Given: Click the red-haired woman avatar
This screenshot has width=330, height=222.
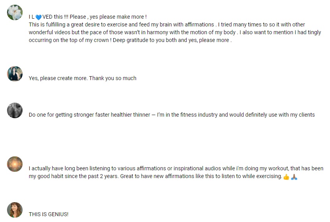Looking at the screenshot, I should 15,210.
